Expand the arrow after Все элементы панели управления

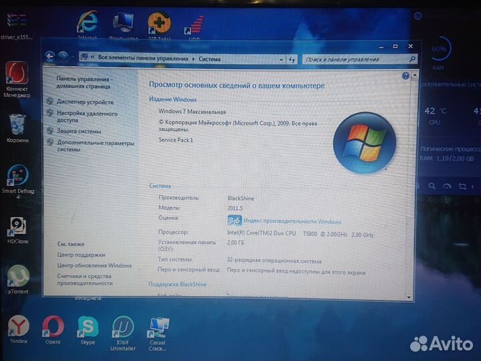coord(194,59)
